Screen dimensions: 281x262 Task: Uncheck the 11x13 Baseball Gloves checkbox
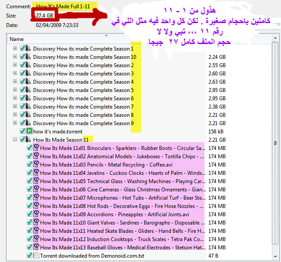tap(29, 247)
